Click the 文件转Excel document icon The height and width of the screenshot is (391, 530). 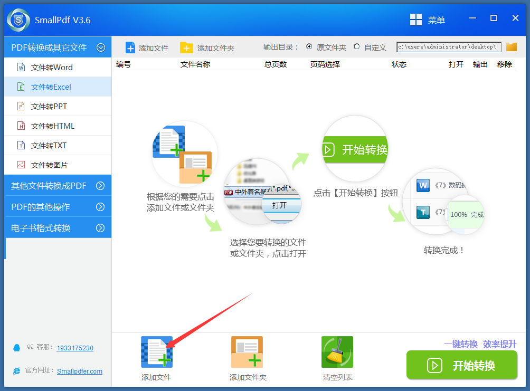coord(21,87)
